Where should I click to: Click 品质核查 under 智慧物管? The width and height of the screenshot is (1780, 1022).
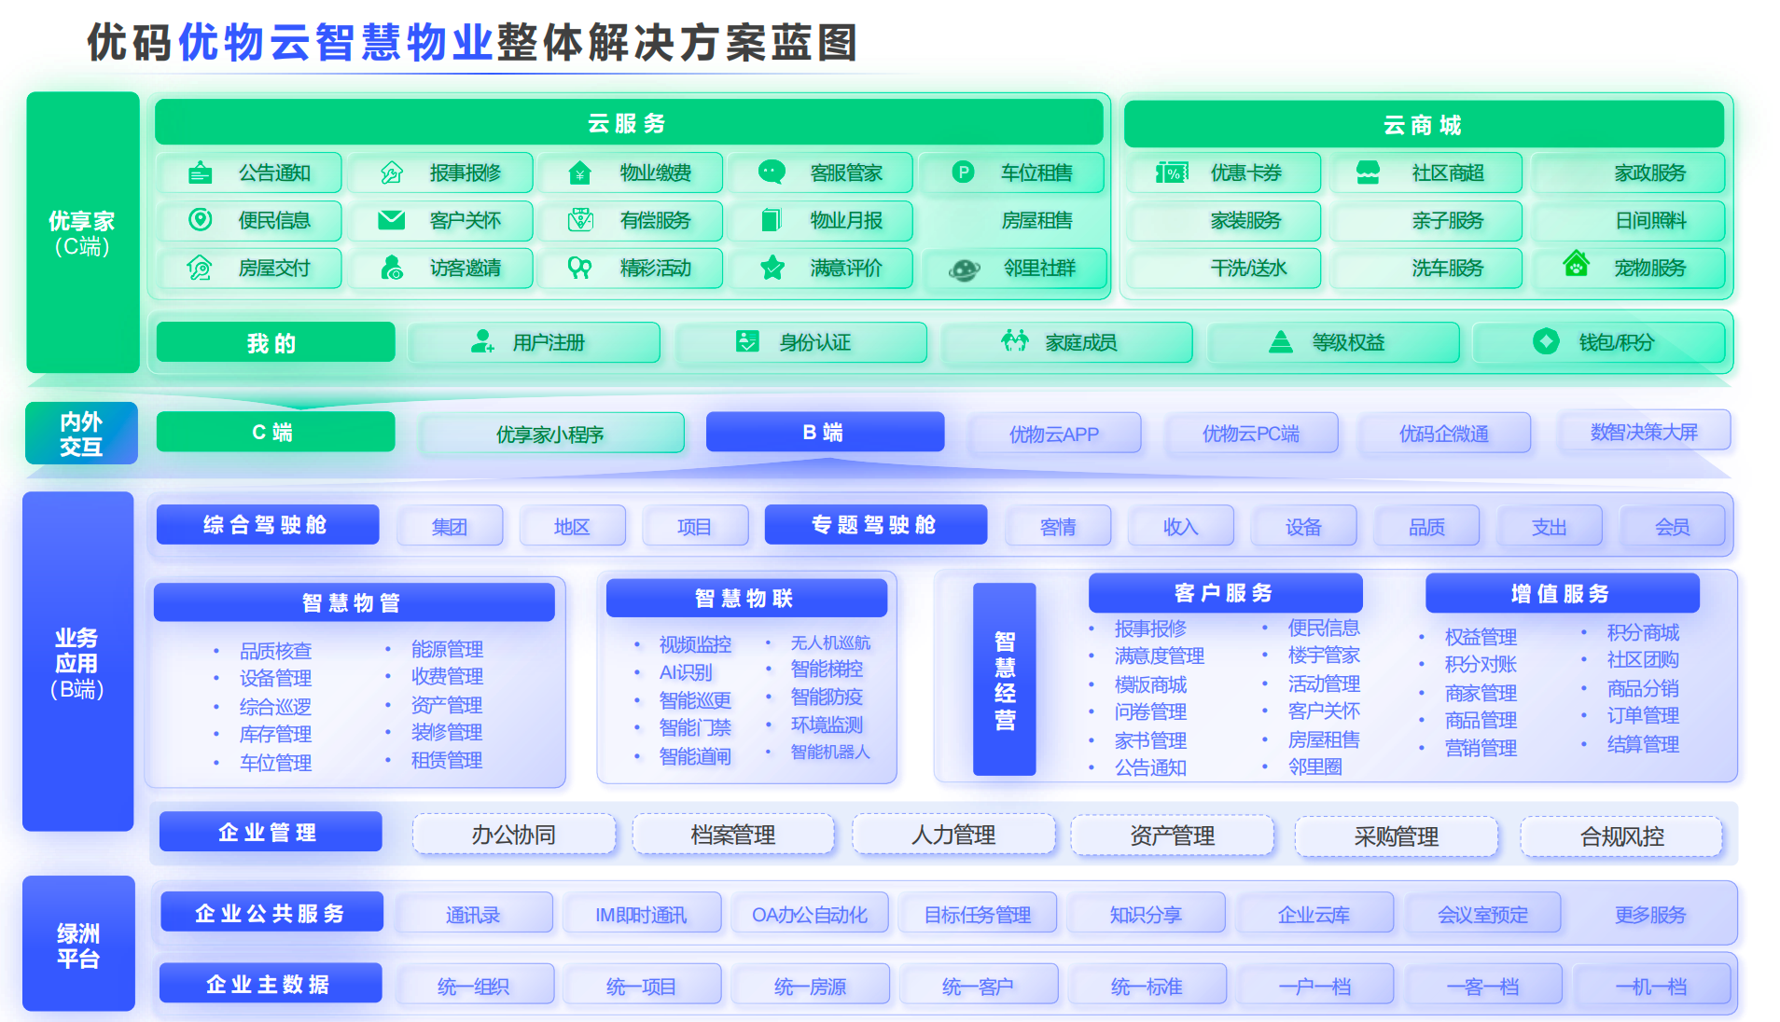275,650
